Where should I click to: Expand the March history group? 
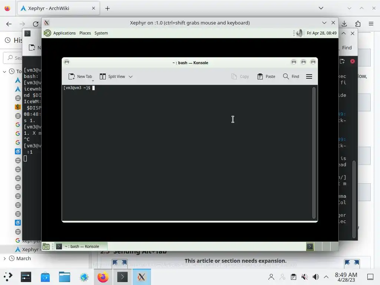coord(4,258)
